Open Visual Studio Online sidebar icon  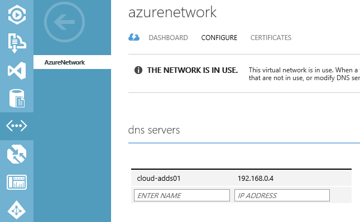pos(17,71)
